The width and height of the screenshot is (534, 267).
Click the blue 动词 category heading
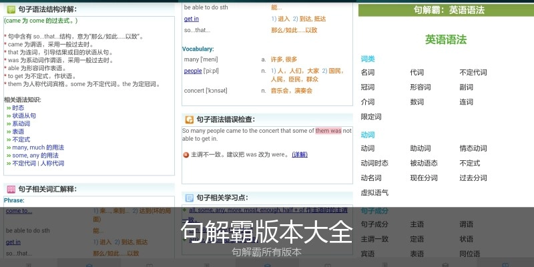click(x=368, y=135)
